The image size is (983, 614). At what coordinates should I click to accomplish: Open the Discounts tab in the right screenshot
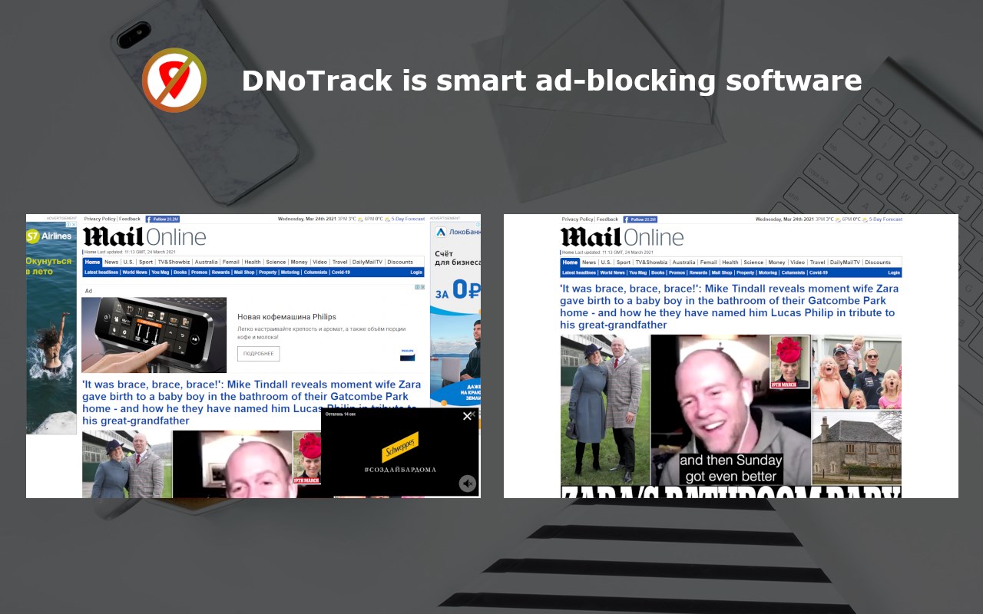(878, 262)
